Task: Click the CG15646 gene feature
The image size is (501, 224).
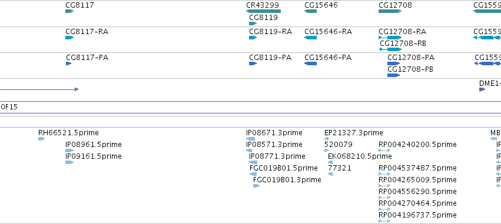Action: [311, 11]
